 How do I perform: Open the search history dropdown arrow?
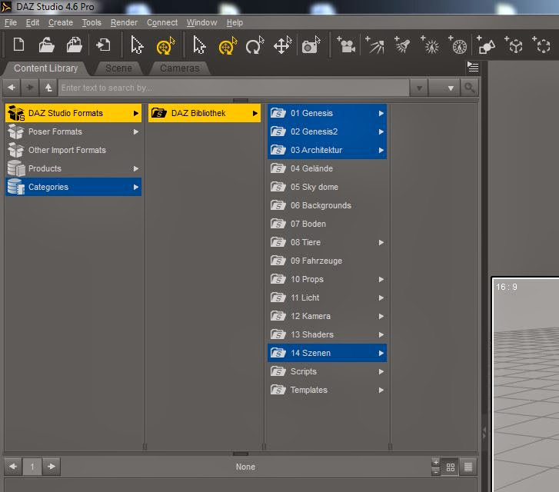click(419, 88)
